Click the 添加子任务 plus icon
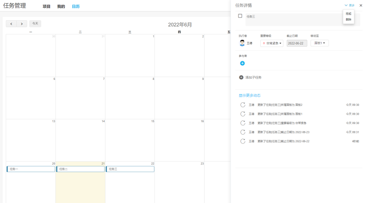 point(241,77)
